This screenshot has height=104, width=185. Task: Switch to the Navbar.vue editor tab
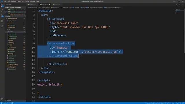point(32,5)
